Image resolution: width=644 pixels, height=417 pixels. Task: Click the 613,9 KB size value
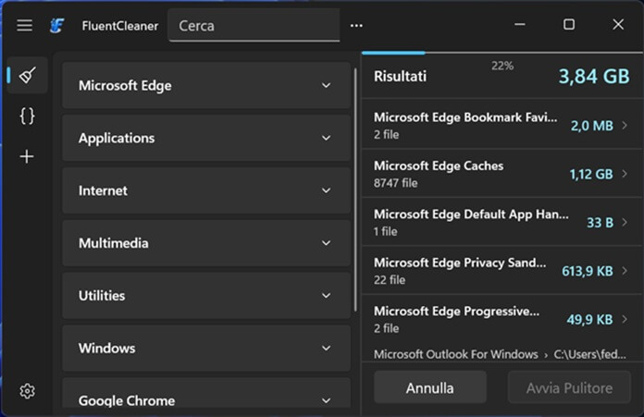588,271
